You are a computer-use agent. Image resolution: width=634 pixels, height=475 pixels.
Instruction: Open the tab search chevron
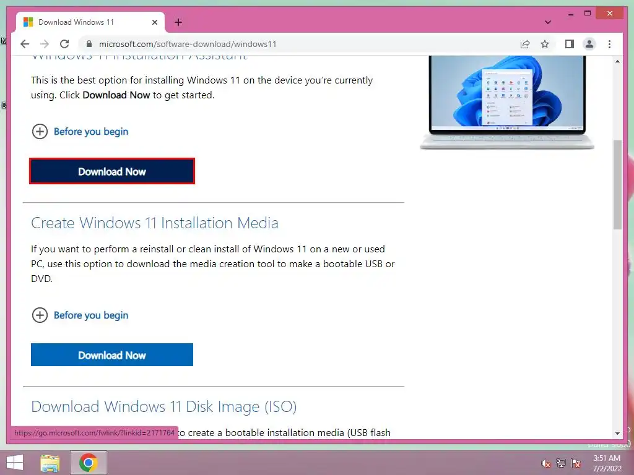pyautogui.click(x=547, y=22)
